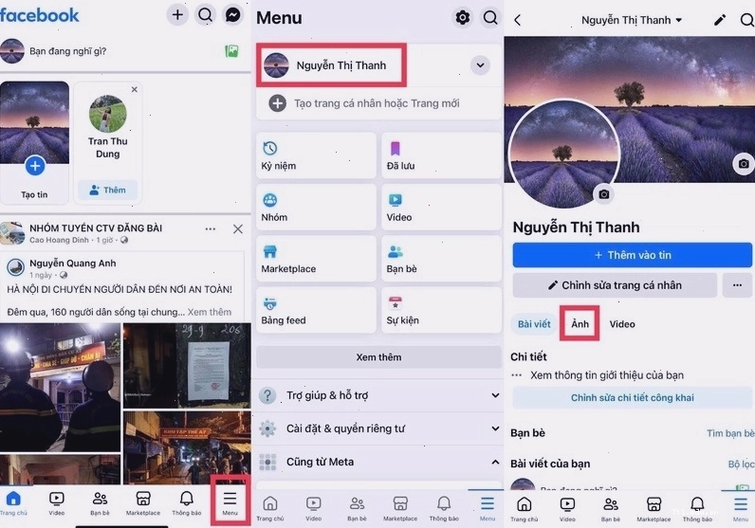Close the NHÓM TUYỂN CTV ĐĂNG BÀI post
This screenshot has width=755, height=528.
pos(238,229)
